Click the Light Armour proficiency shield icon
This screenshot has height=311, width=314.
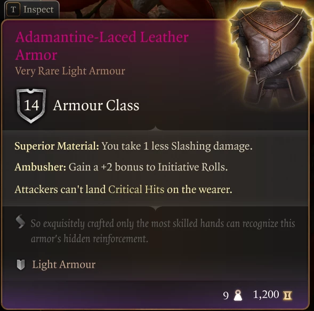tap(20, 265)
